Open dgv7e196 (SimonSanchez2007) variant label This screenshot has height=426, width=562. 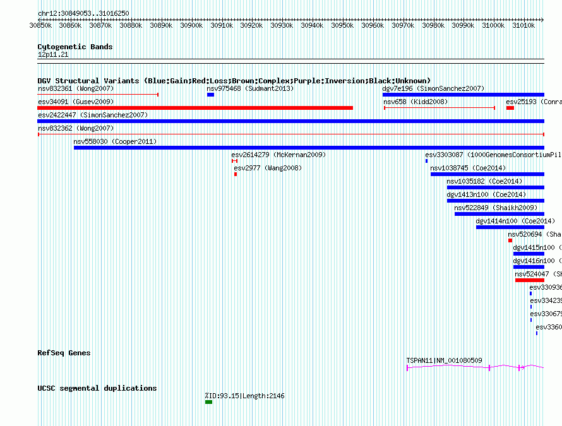(x=433, y=88)
